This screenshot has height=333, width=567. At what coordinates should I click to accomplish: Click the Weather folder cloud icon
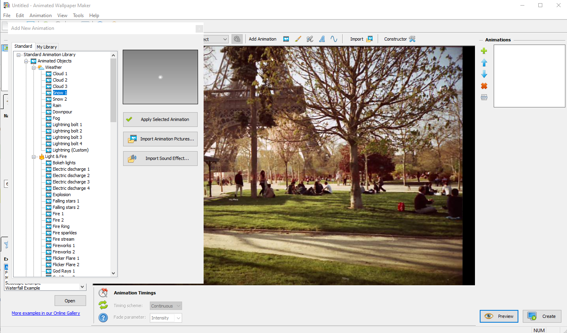[41, 67]
